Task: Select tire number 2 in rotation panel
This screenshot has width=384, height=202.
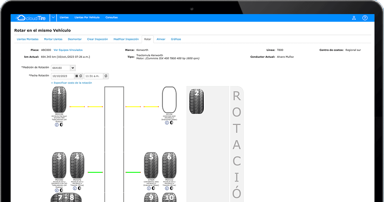Action: (197, 102)
